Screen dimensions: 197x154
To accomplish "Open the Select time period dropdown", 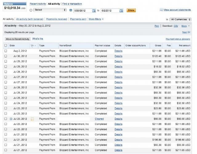I will coord(50,10).
